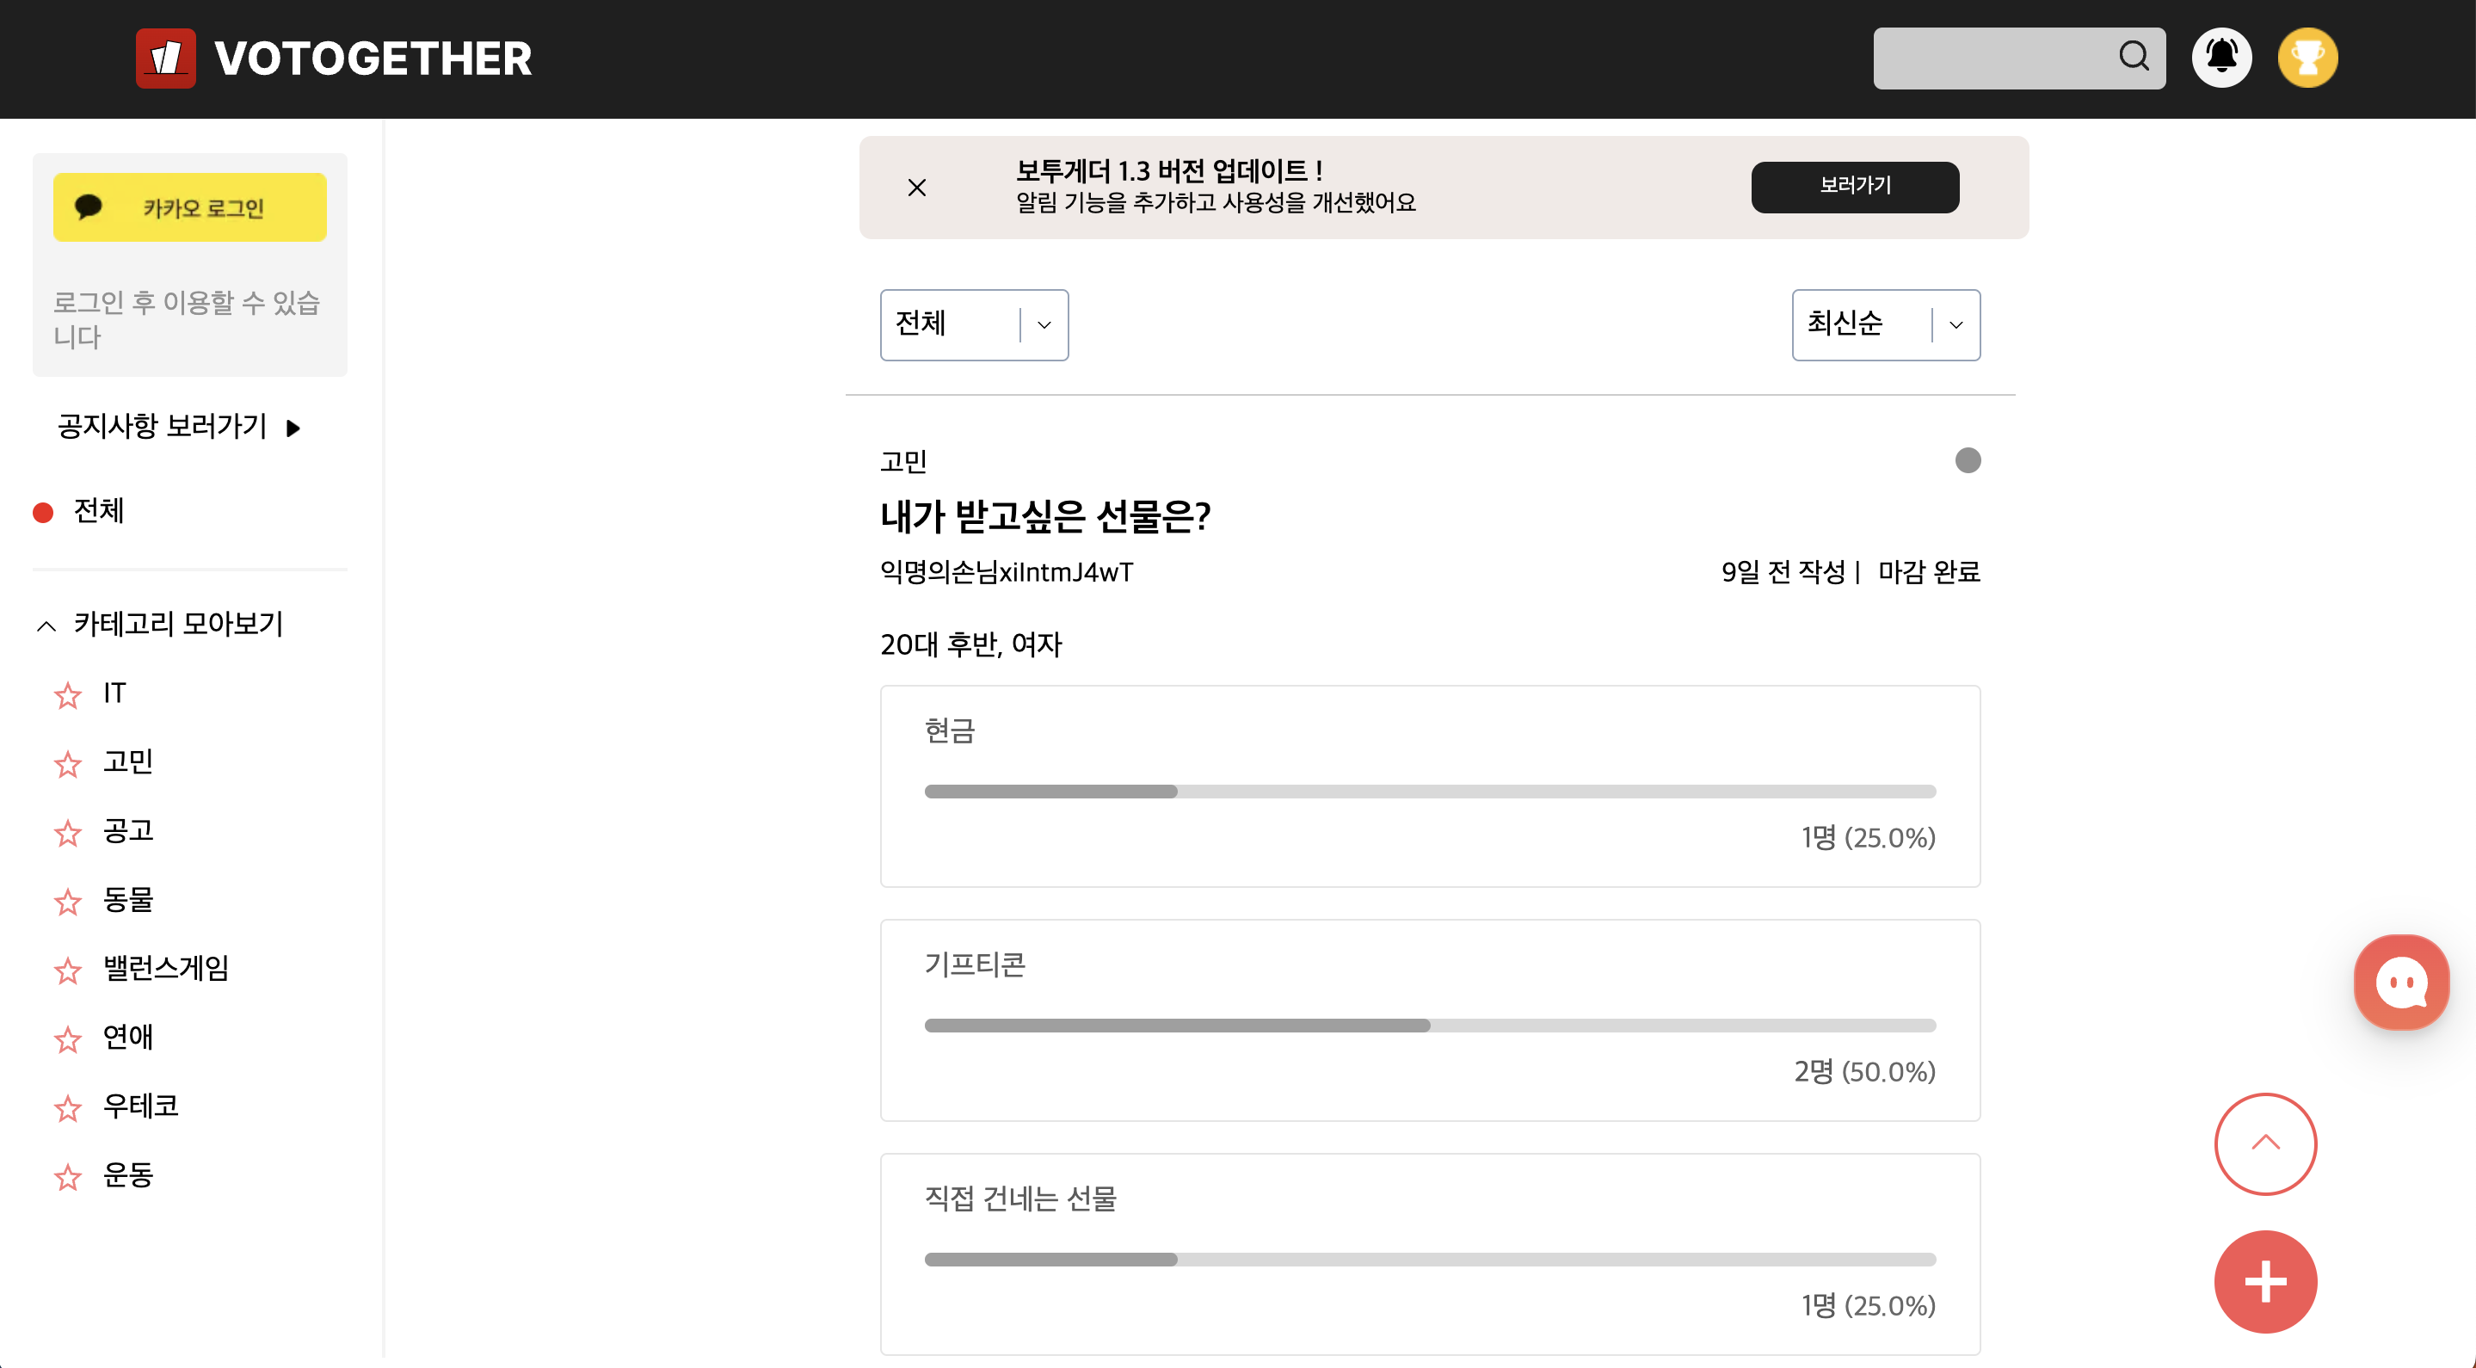Click the scroll-to-top arrow button
The width and height of the screenshot is (2476, 1368).
point(2264,1143)
